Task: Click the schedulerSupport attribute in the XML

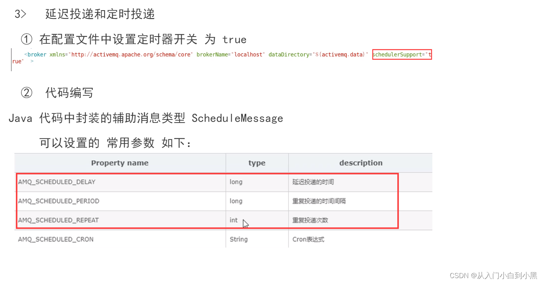Action: point(402,55)
